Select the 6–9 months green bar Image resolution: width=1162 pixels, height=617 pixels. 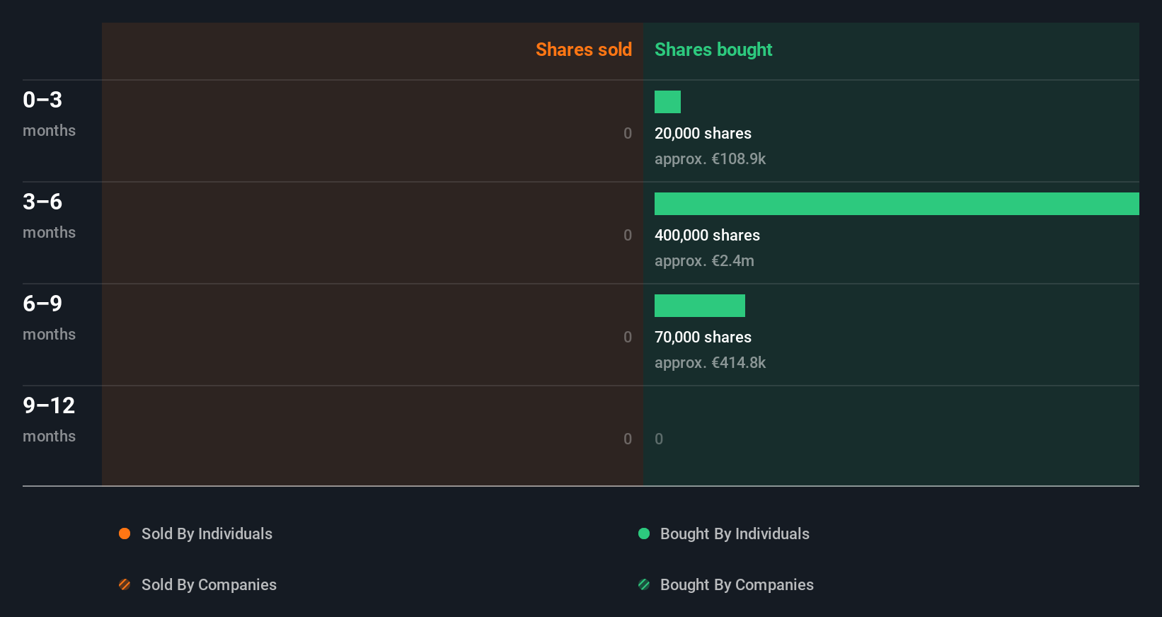point(700,306)
